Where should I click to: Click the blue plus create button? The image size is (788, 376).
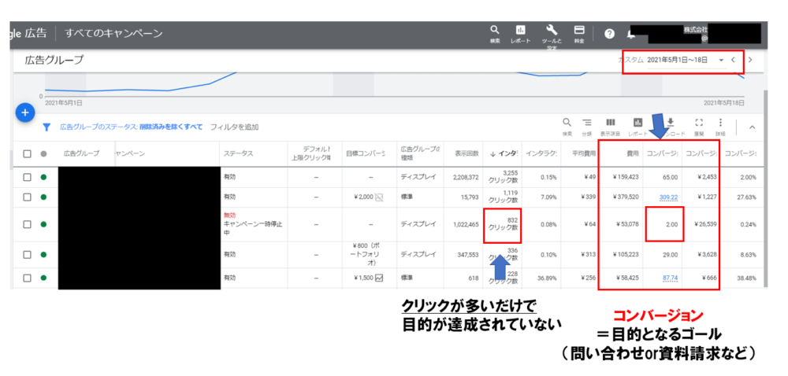coord(24,112)
